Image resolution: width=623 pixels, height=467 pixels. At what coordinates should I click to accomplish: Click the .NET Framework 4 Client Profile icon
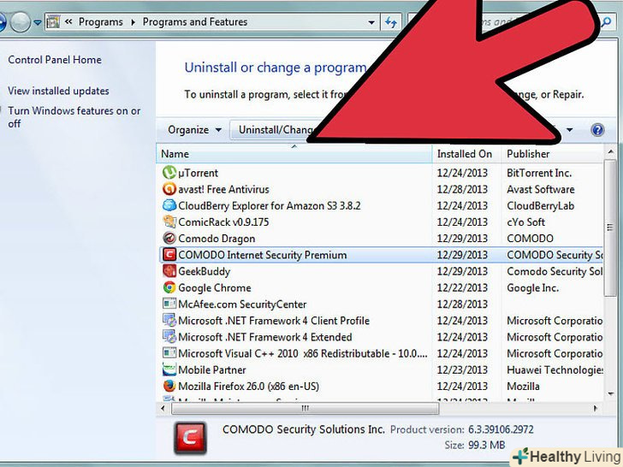click(x=169, y=320)
